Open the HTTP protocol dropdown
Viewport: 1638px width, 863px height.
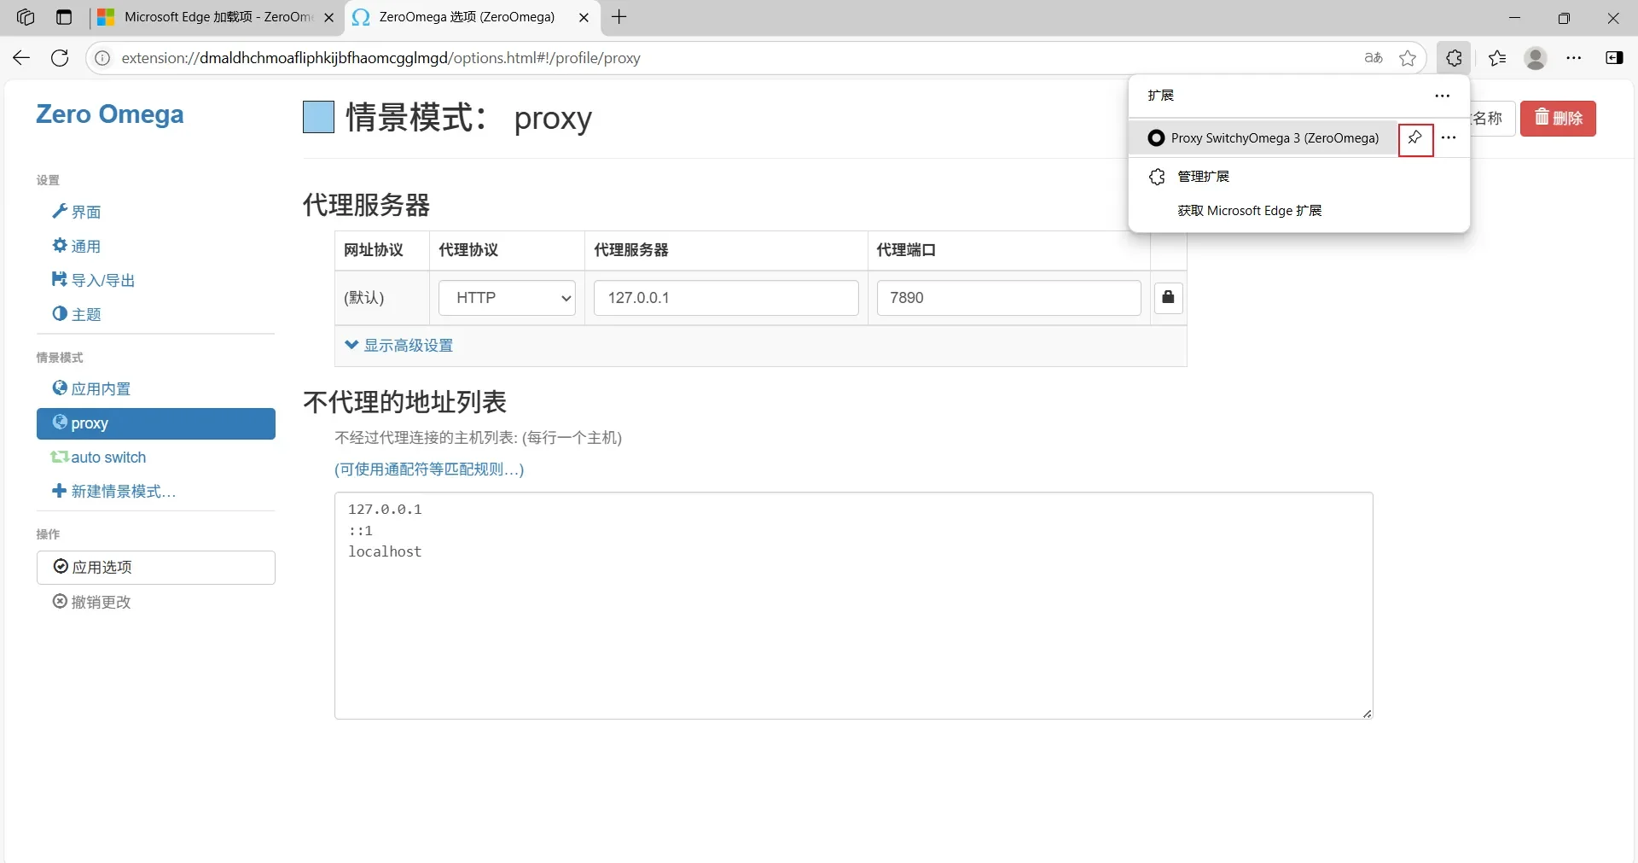pos(506,298)
